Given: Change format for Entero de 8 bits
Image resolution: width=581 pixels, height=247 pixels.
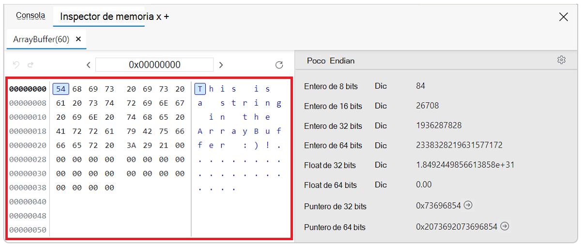Looking at the screenshot, I should (x=381, y=86).
